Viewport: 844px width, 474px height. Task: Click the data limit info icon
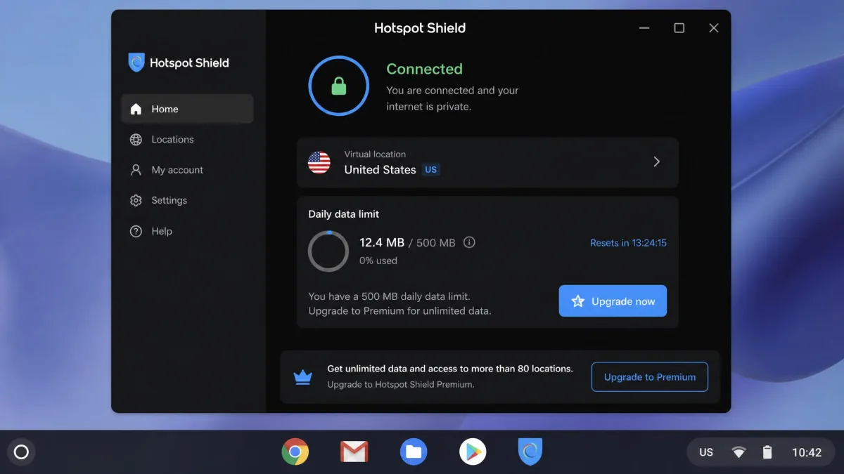pos(469,242)
